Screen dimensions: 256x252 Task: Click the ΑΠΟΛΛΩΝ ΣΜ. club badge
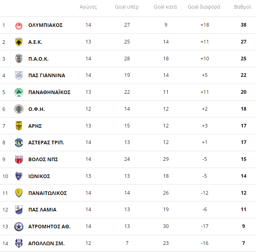click(x=19, y=243)
